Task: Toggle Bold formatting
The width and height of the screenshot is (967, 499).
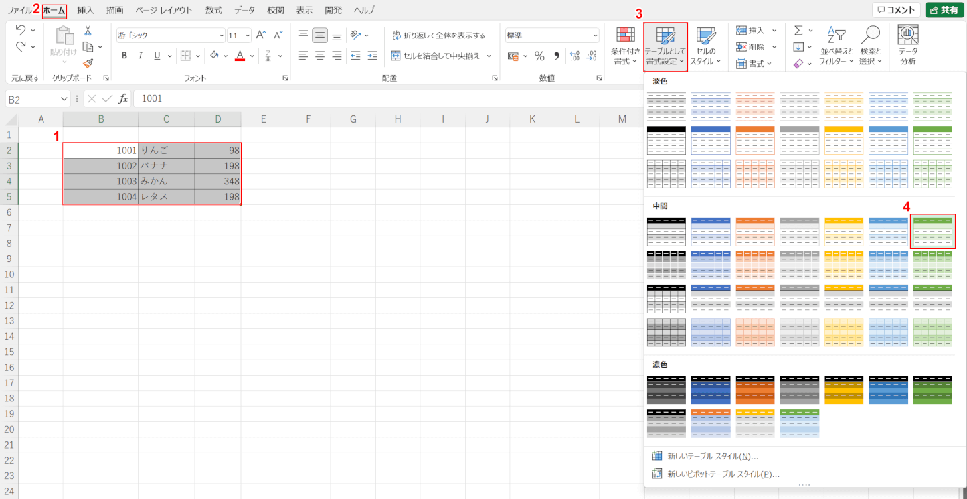Action: (x=124, y=56)
